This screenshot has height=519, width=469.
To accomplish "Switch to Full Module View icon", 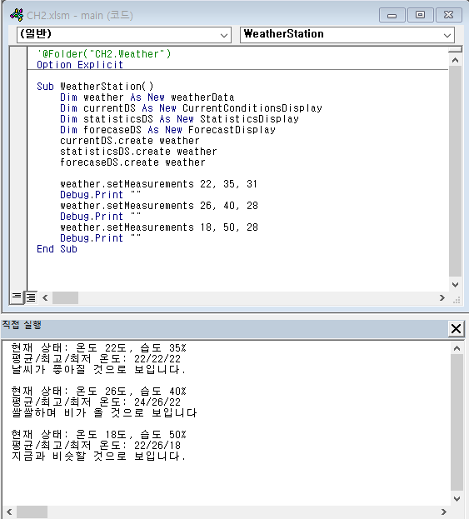I will (x=31, y=297).
